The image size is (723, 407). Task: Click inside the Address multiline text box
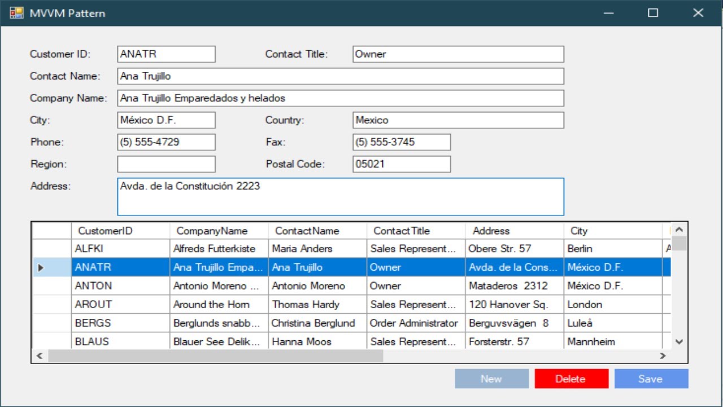[x=341, y=197]
